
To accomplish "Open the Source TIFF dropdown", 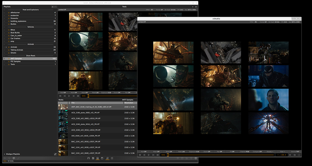I will pyautogui.click(x=295, y=152).
